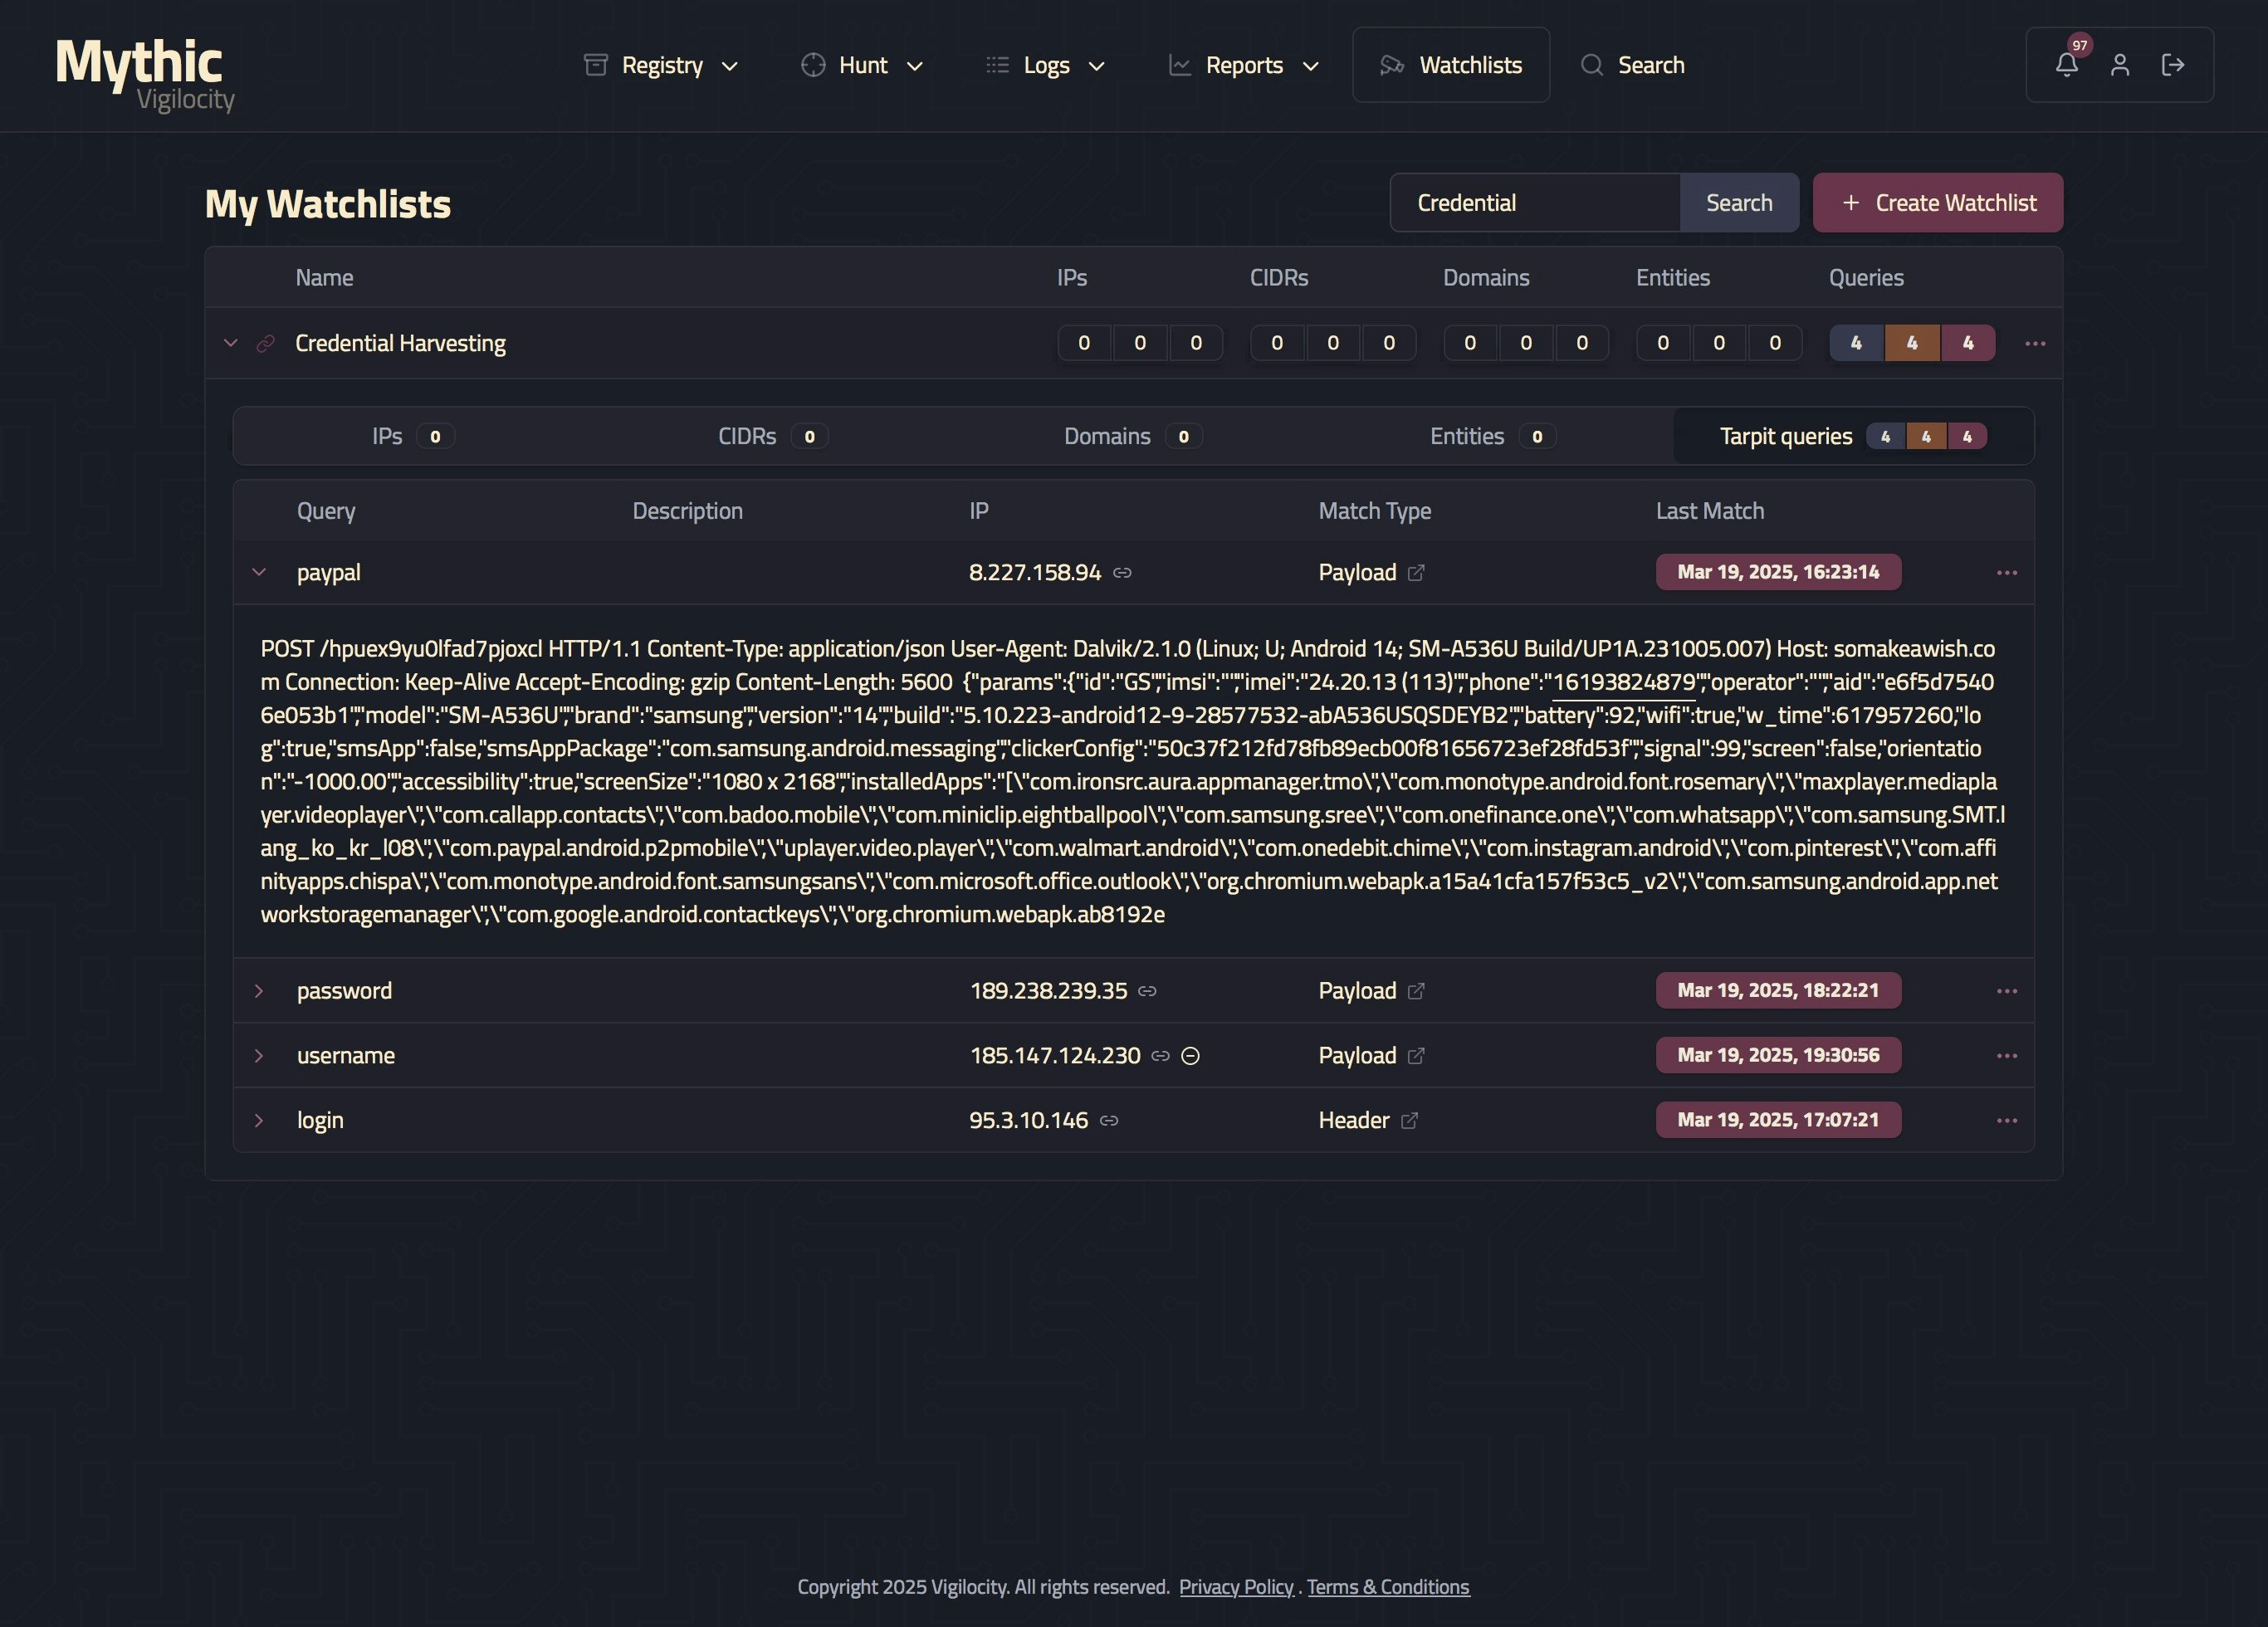This screenshot has width=2268, height=1627.
Task: Open the Privacy Policy link
Action: (1235, 1587)
